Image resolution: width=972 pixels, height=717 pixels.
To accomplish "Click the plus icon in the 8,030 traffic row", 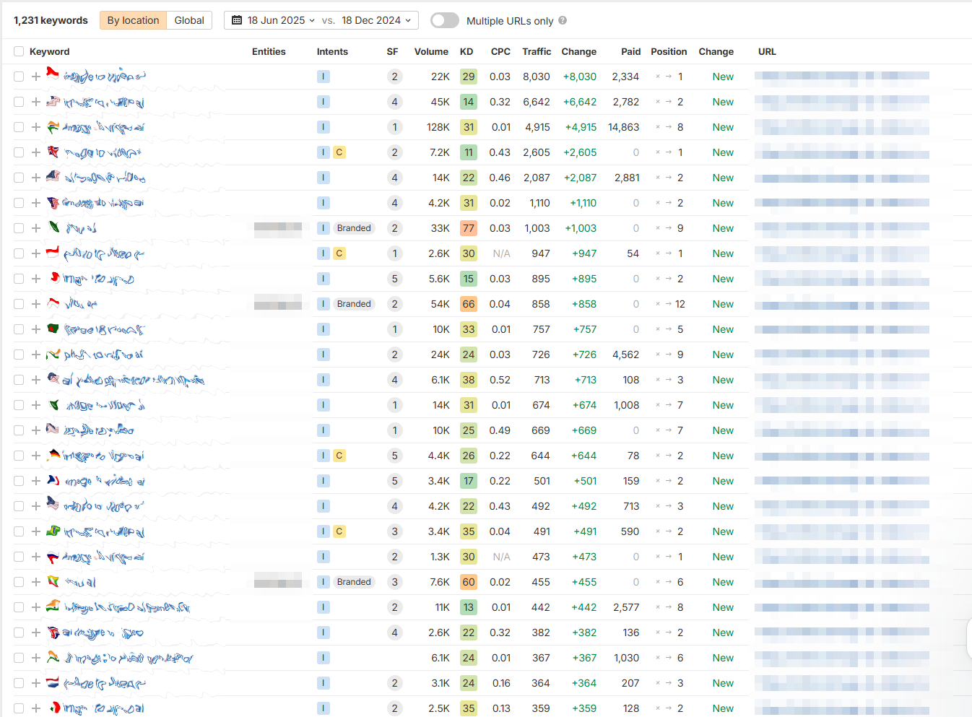I will pos(36,77).
